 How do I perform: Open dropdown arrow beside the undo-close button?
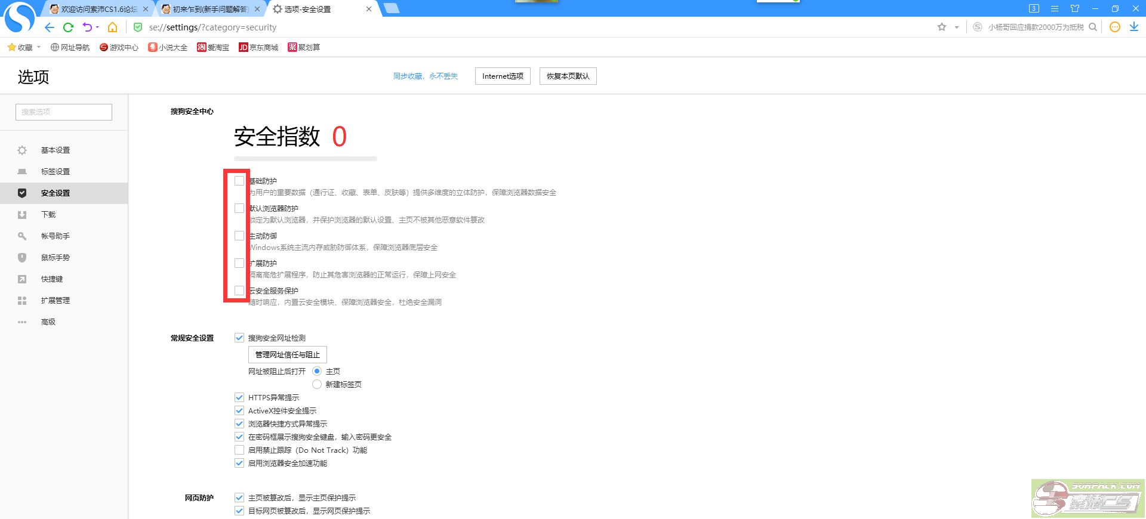click(97, 27)
